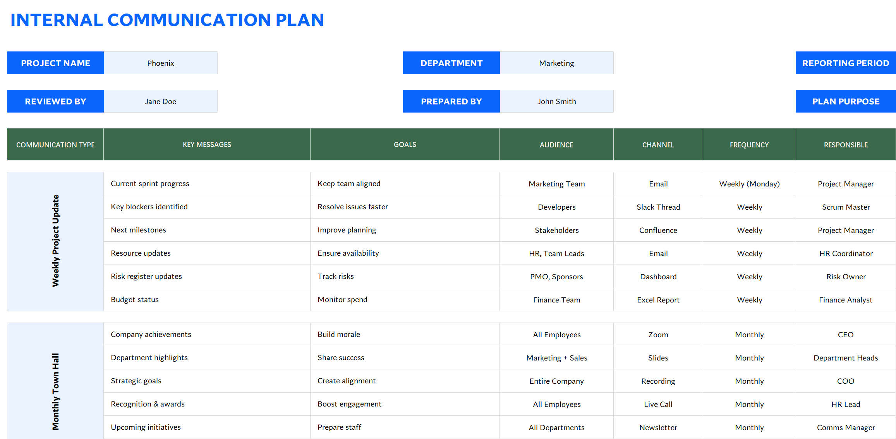Select the COMMUNICATION TYPE column header
Image resolution: width=896 pixels, height=439 pixels.
pyautogui.click(x=55, y=145)
